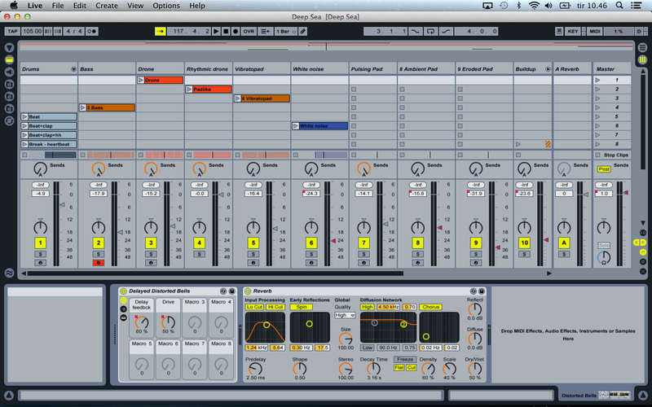
Task: Click the Delay feedback macro knob
Action: [x=141, y=322]
